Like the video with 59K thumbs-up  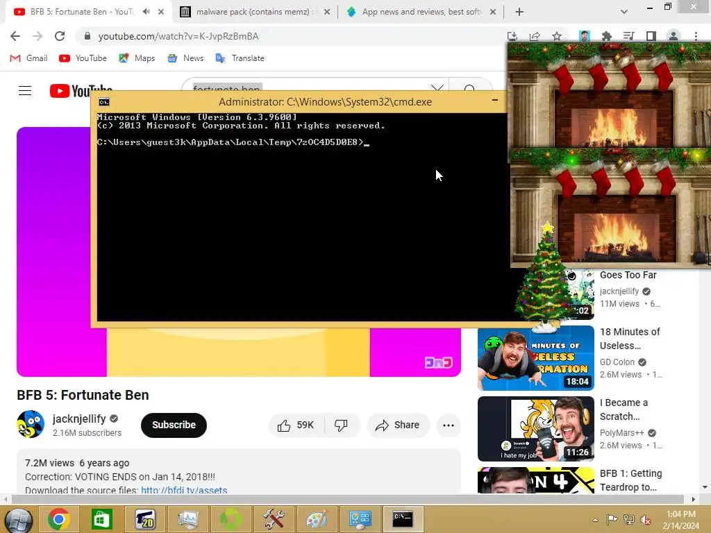297,425
